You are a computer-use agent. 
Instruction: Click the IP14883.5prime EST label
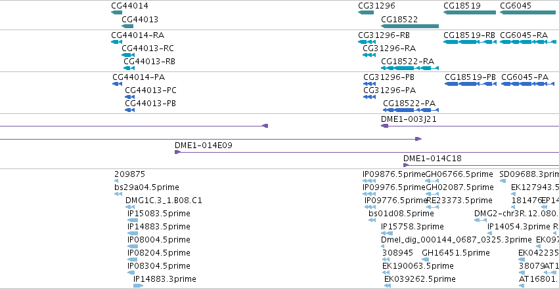pos(159,227)
